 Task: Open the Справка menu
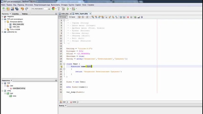pyautogui.click(x=91, y=5)
